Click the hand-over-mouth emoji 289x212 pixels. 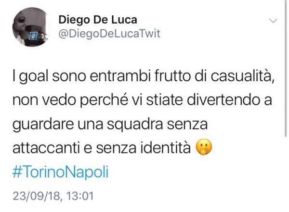[204, 147]
